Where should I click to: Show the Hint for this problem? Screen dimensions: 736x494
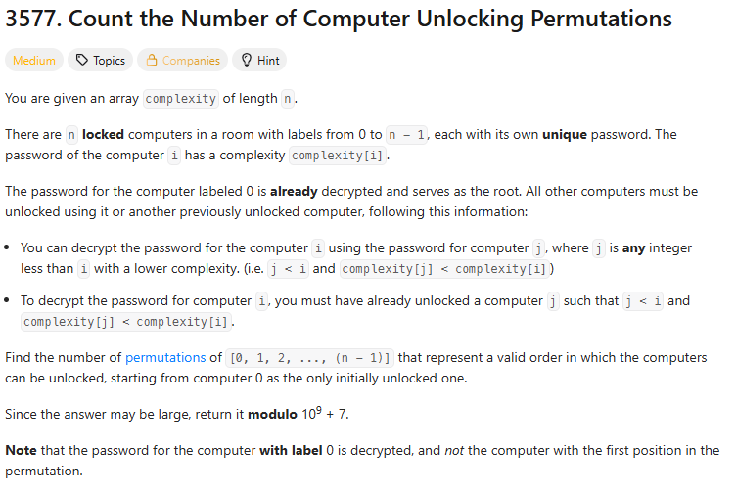(x=259, y=60)
